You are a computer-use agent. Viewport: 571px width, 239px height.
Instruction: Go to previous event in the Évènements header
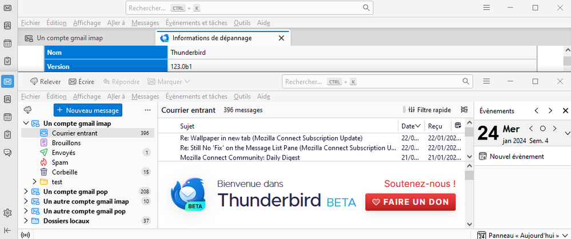536,110
